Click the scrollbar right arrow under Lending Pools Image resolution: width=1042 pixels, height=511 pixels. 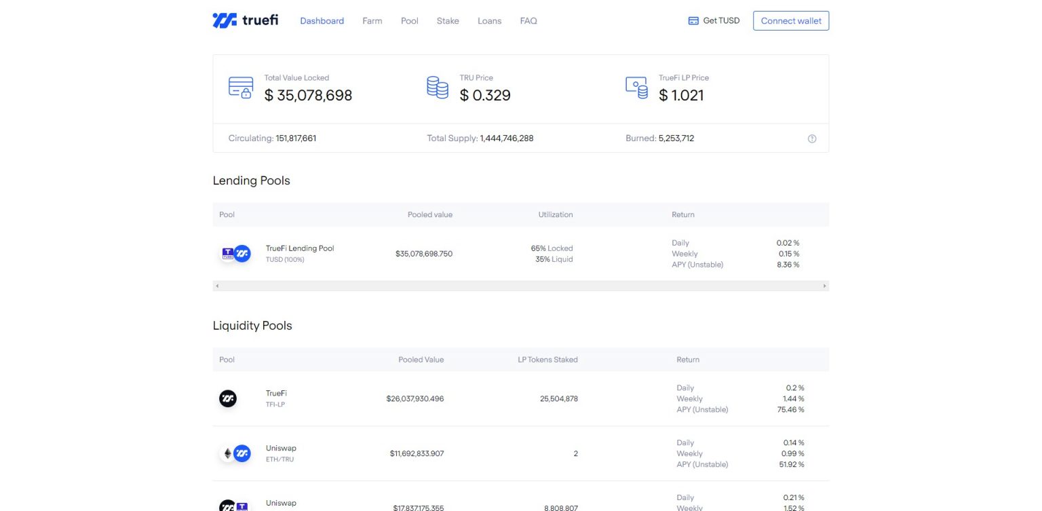coord(825,286)
